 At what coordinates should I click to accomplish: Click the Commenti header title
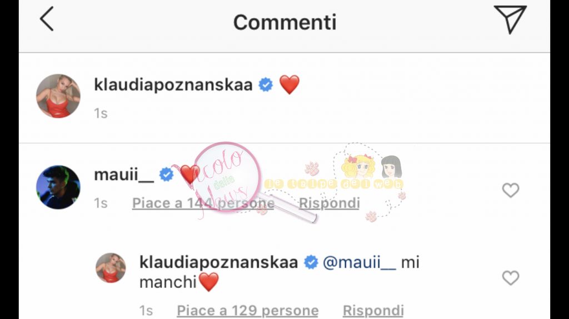coord(284,22)
